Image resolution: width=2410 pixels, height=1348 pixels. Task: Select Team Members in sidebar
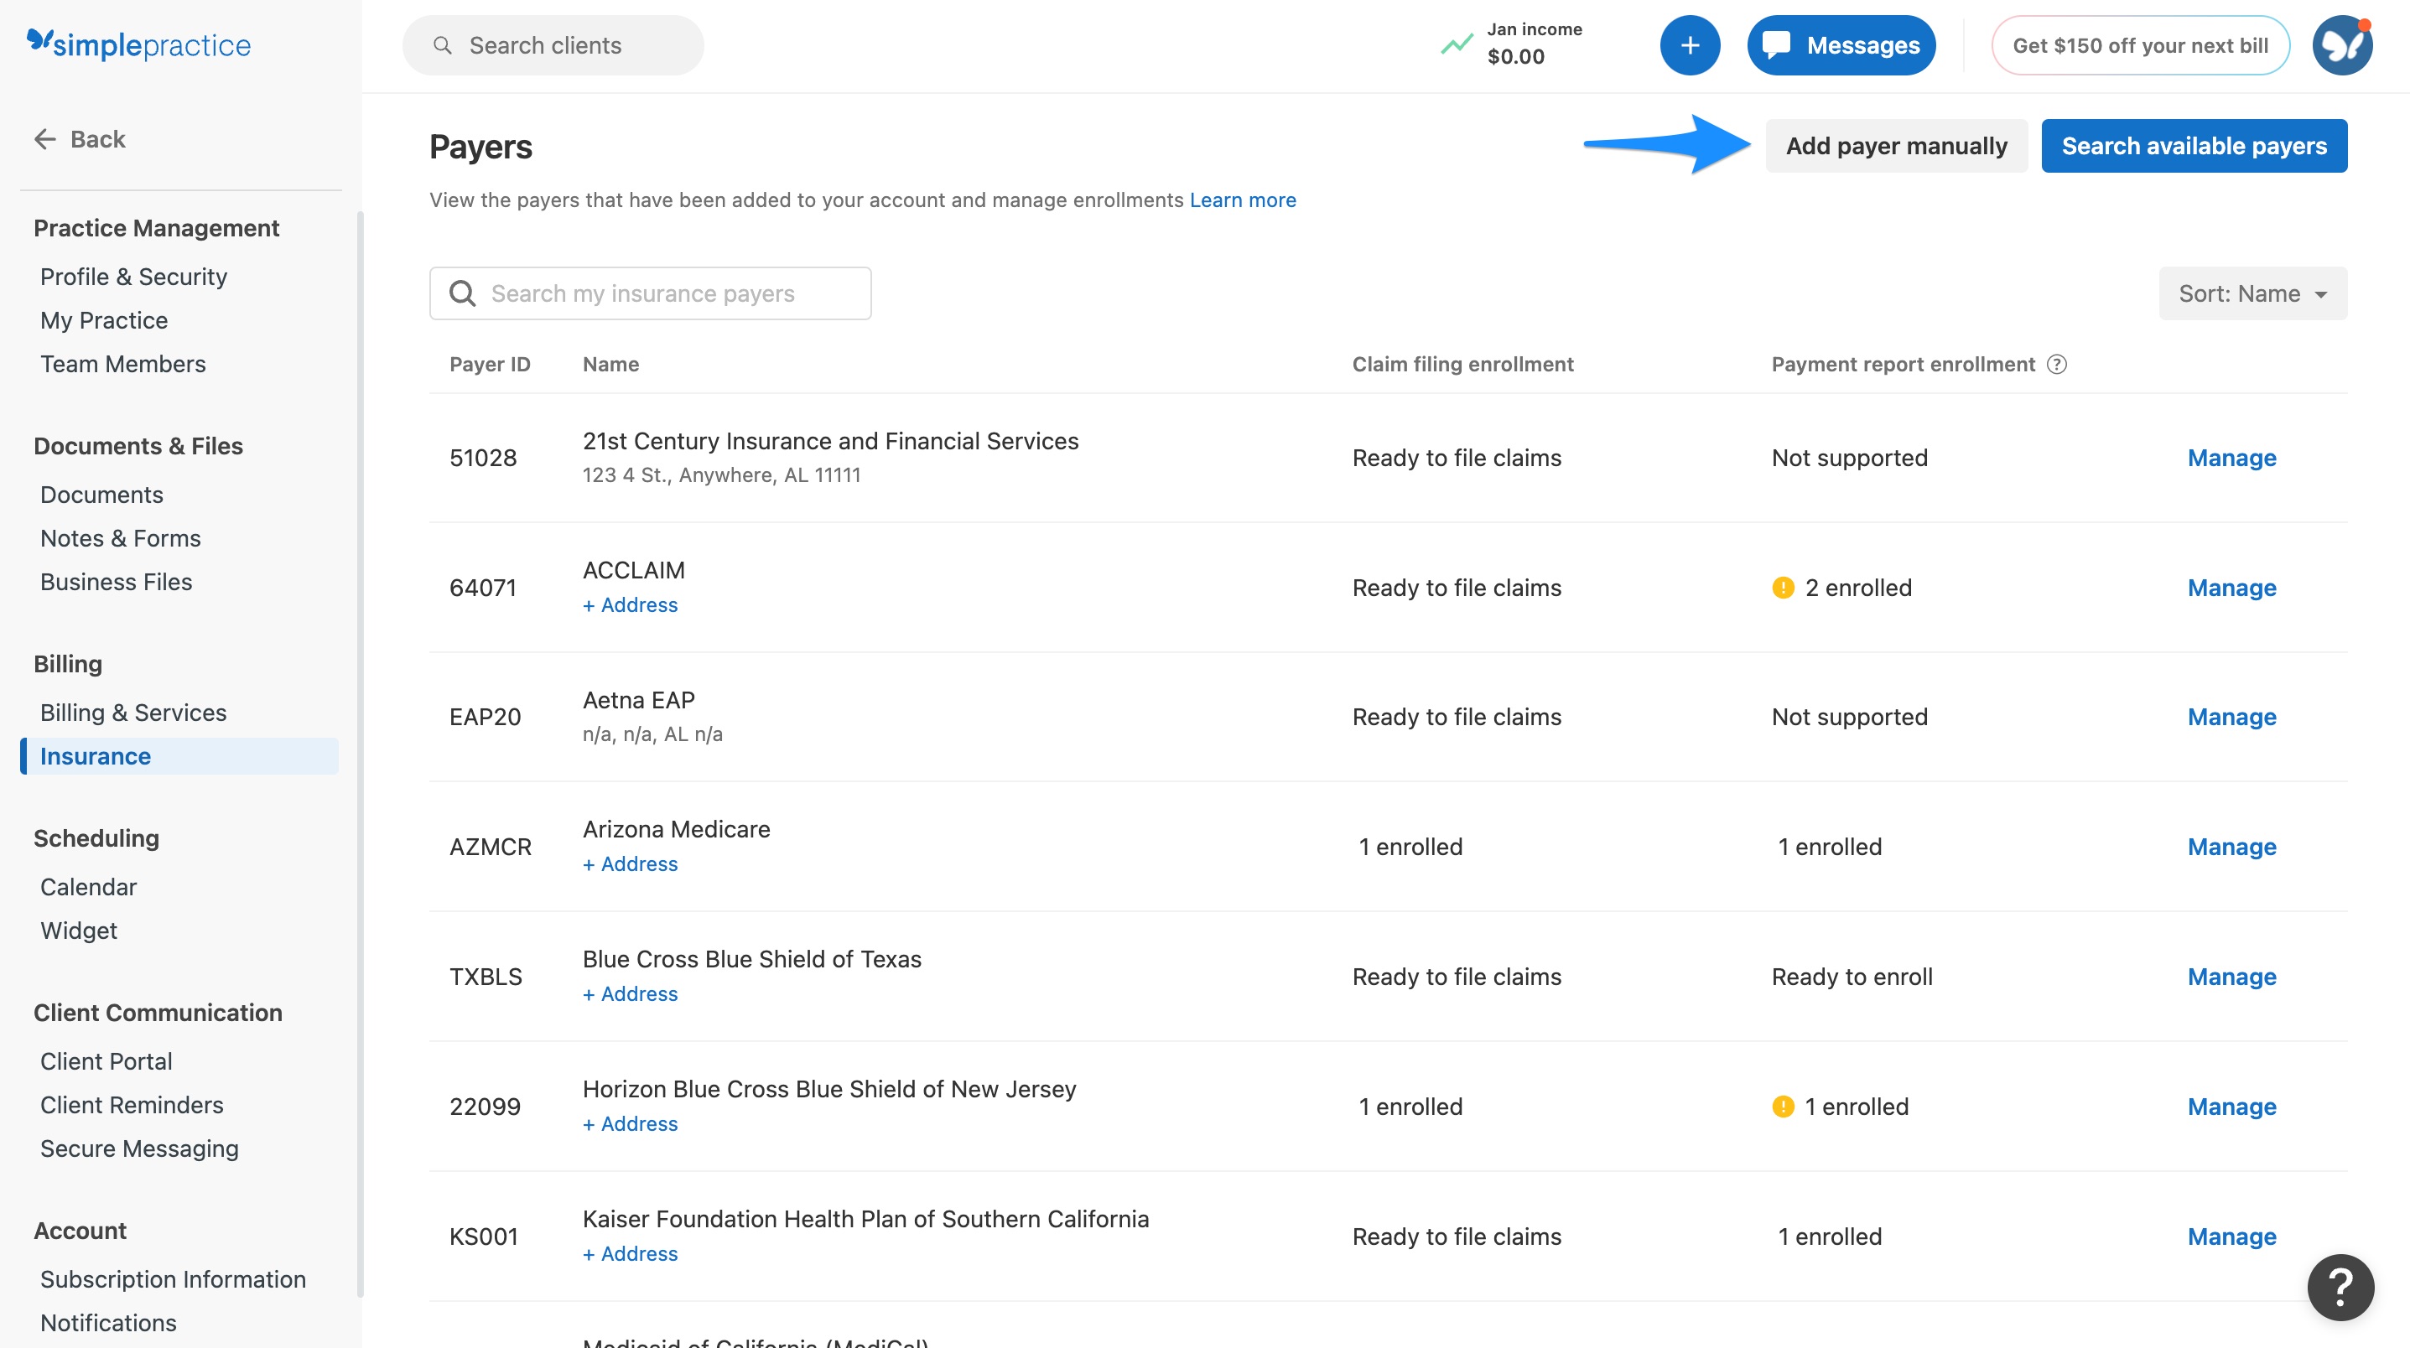[x=122, y=364]
